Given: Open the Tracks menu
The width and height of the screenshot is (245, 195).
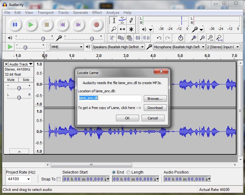Looking at the screenshot, I should point(63,13).
